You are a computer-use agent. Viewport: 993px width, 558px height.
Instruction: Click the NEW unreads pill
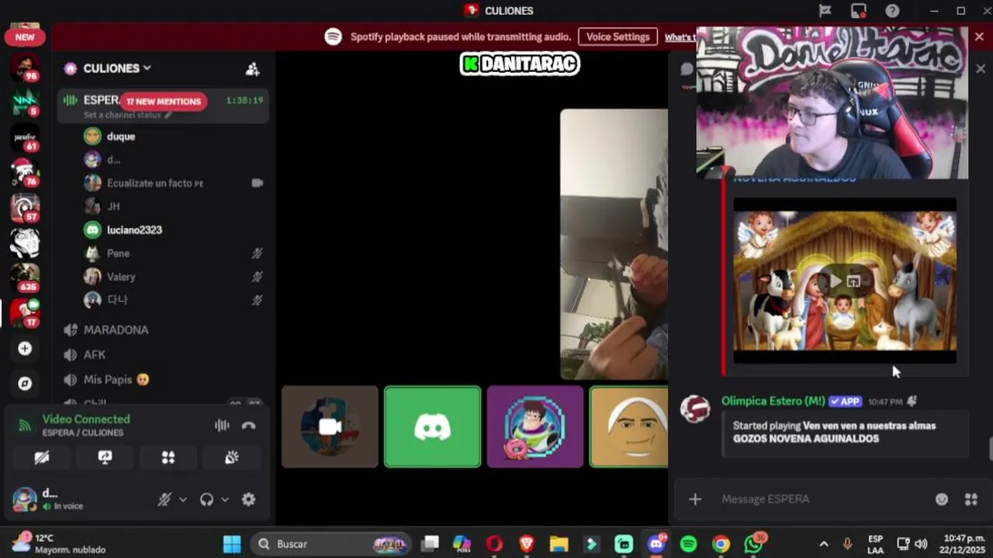tap(25, 36)
